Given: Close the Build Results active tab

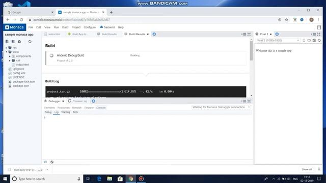Looking at the screenshot, I should tap(148, 34).
